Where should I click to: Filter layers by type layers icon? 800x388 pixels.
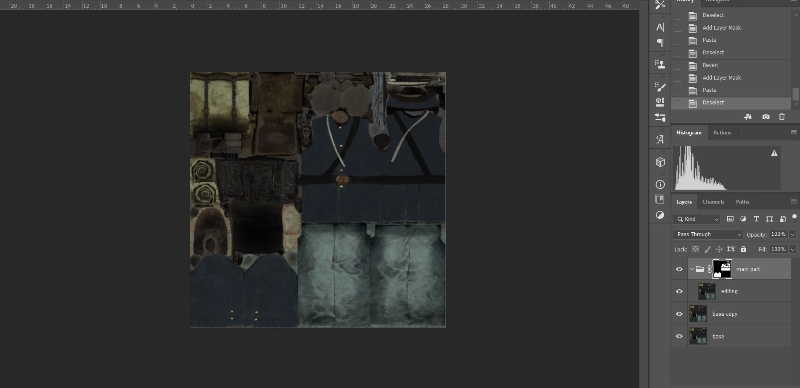click(756, 219)
